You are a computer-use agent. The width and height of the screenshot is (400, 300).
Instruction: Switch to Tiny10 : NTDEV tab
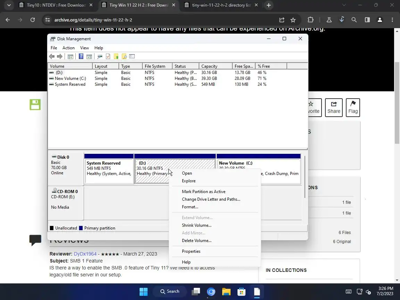[56, 5]
